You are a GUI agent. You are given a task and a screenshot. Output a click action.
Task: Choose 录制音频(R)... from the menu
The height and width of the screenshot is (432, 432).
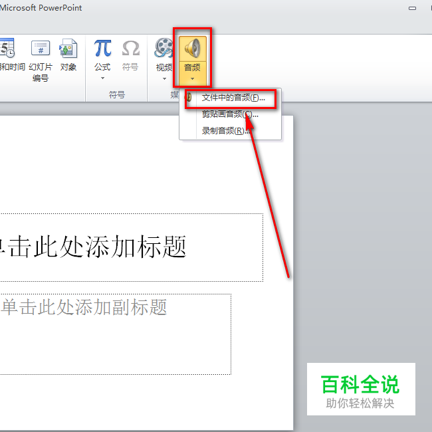[x=231, y=130]
